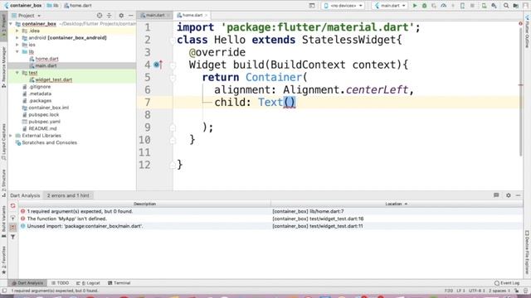
Task: Select home.dart in project tree
Action: tap(46, 59)
